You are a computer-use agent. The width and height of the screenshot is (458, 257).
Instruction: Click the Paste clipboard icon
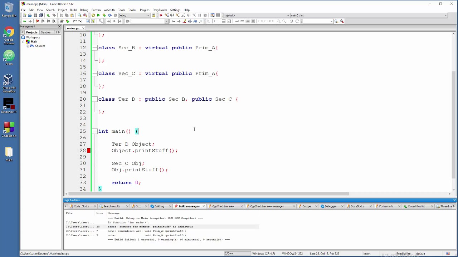(72, 15)
